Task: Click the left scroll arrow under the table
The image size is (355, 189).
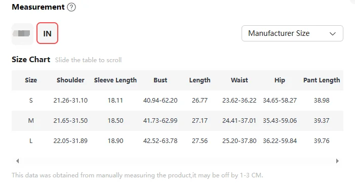Action: pyautogui.click(x=17, y=161)
